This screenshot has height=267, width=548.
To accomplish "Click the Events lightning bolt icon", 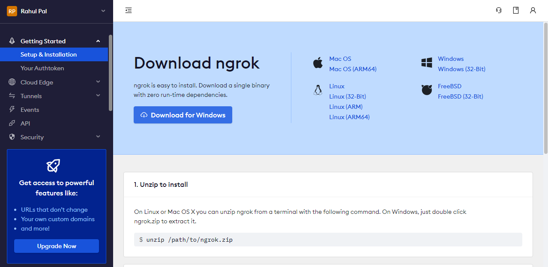I will 12,109.
